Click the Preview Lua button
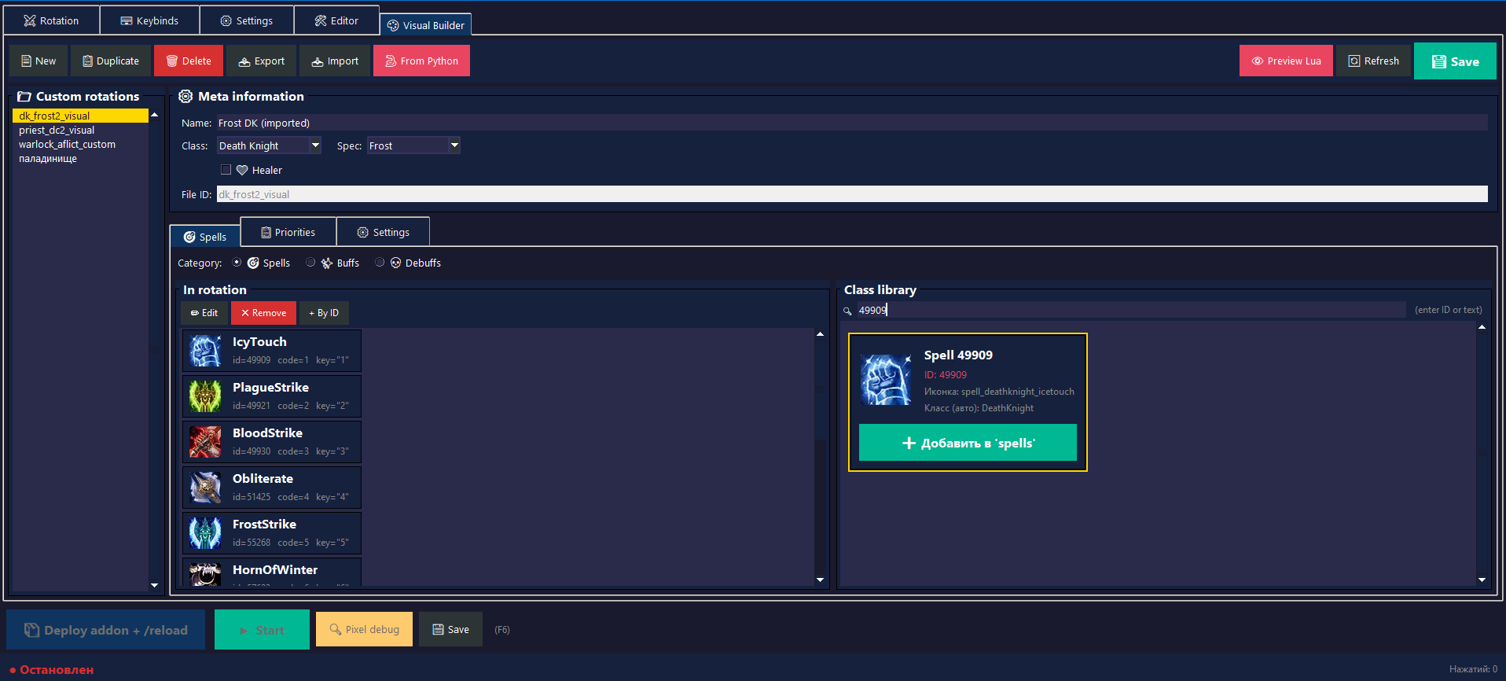This screenshot has height=681, width=1506. point(1286,61)
